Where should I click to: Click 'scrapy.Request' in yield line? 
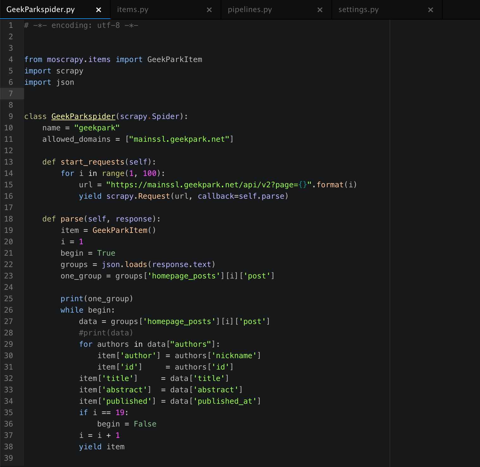click(138, 196)
